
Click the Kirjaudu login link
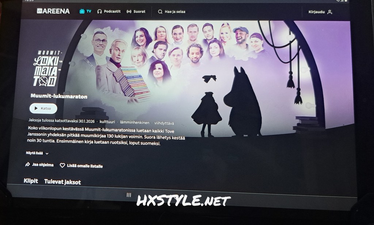(317, 12)
